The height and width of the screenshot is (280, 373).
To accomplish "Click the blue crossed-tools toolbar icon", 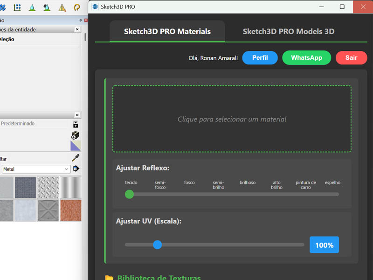I will coord(4,7).
